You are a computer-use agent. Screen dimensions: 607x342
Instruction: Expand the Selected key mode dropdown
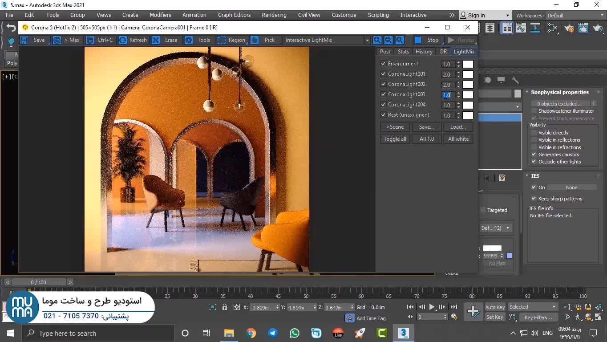click(554, 307)
